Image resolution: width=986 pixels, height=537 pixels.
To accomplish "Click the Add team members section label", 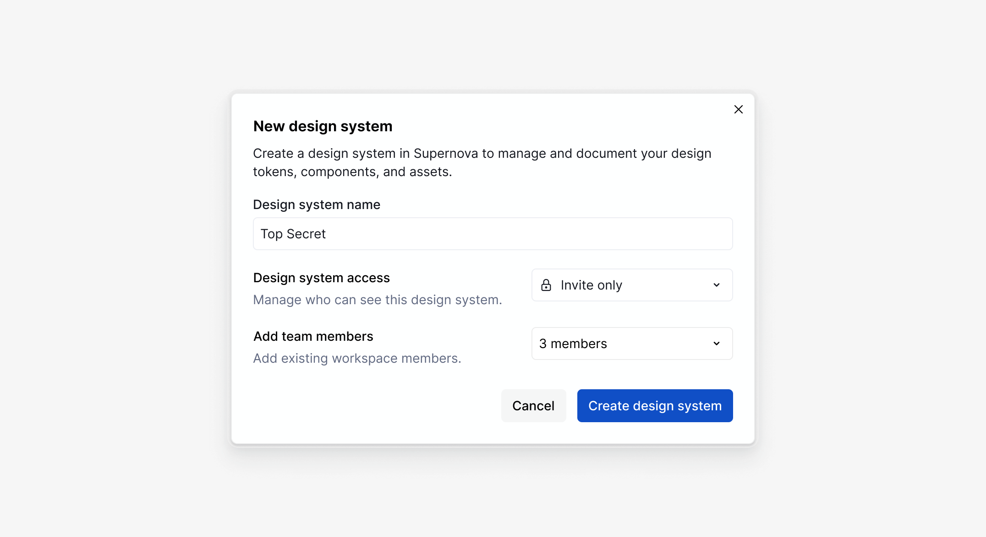I will pyautogui.click(x=313, y=336).
